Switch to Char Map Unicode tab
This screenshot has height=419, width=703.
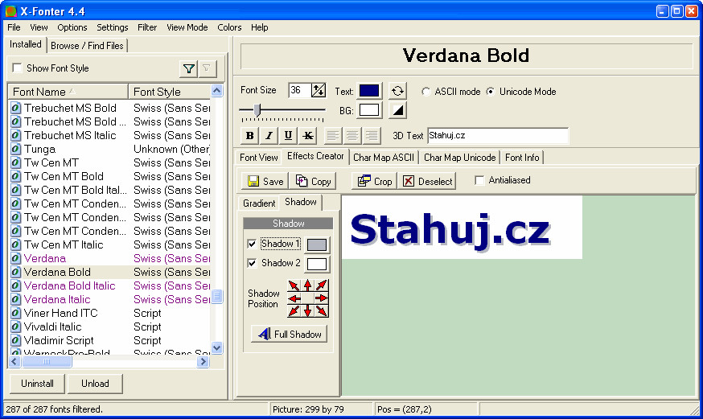[459, 158]
